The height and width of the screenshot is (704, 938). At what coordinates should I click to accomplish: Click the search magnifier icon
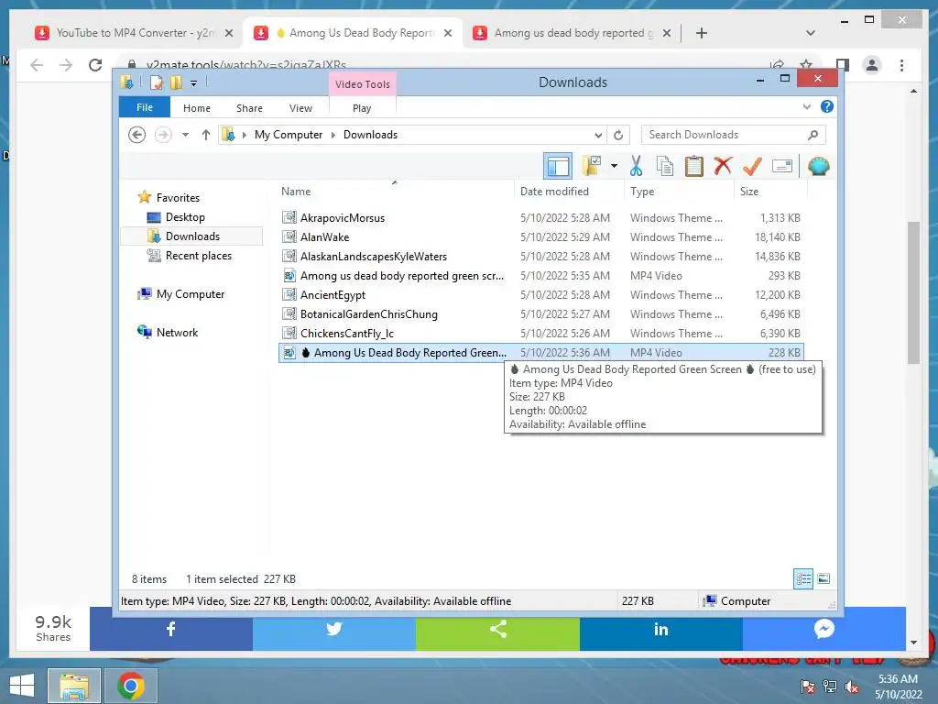point(813,135)
